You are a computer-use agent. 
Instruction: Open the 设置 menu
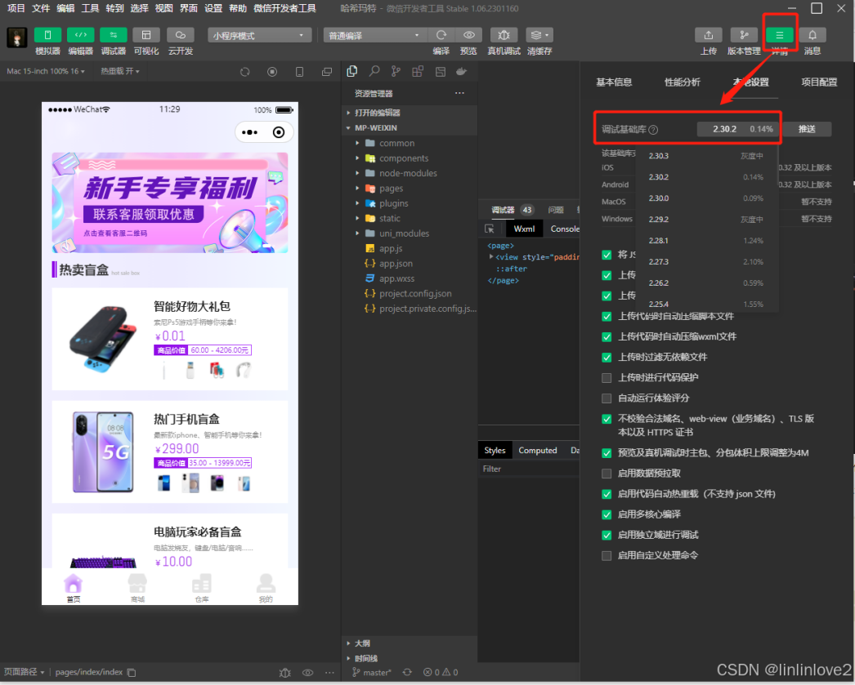point(213,8)
